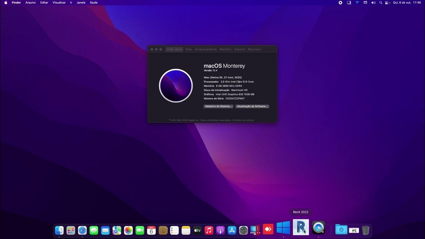Open Reminders from the Dock
425x239 pixels.
tap(174, 230)
